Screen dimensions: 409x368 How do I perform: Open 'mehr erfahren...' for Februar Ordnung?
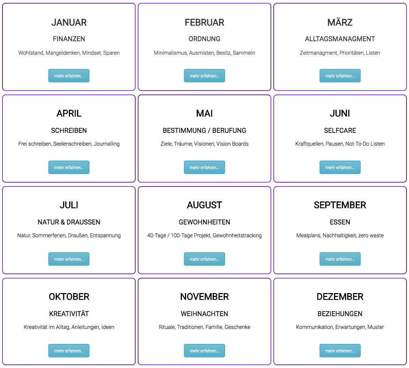(x=204, y=76)
